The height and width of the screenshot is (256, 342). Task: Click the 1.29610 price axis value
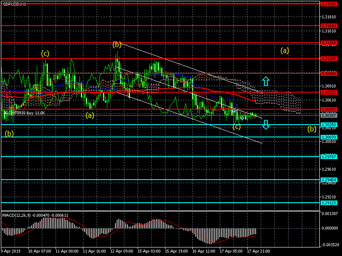pos(329,169)
